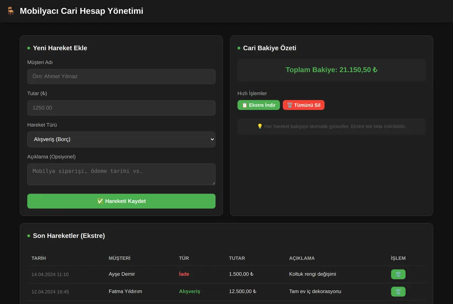Screen dimensions: 453x304
Task: Click description Koltuk rengi değişimi
Action: 312,274
